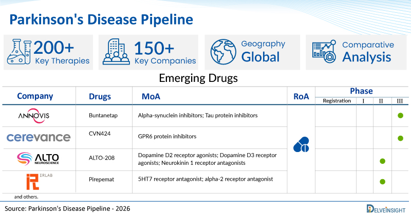Click the Registration sub-header
411x215 pixels.
pos(337,101)
